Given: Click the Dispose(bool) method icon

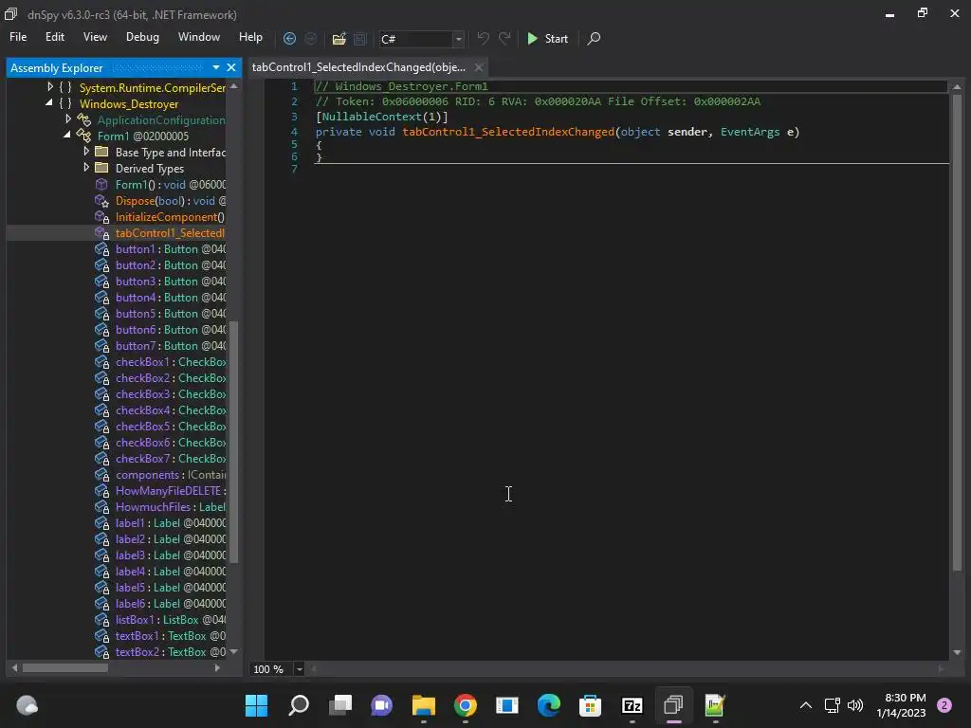Looking at the screenshot, I should tap(101, 201).
